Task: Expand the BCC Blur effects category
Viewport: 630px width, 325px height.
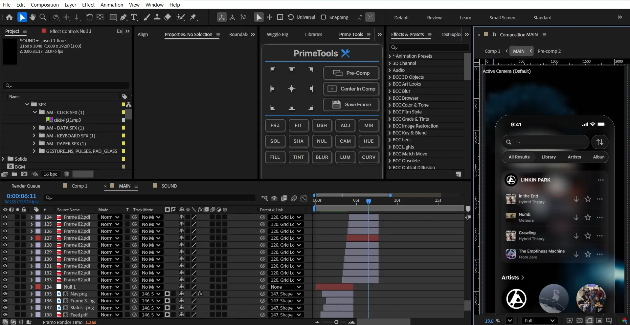Action: pos(390,91)
